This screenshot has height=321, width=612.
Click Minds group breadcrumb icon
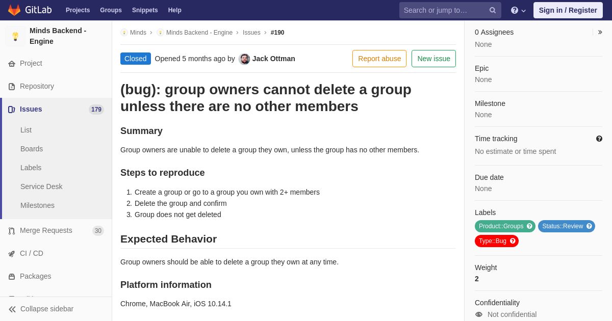[124, 33]
